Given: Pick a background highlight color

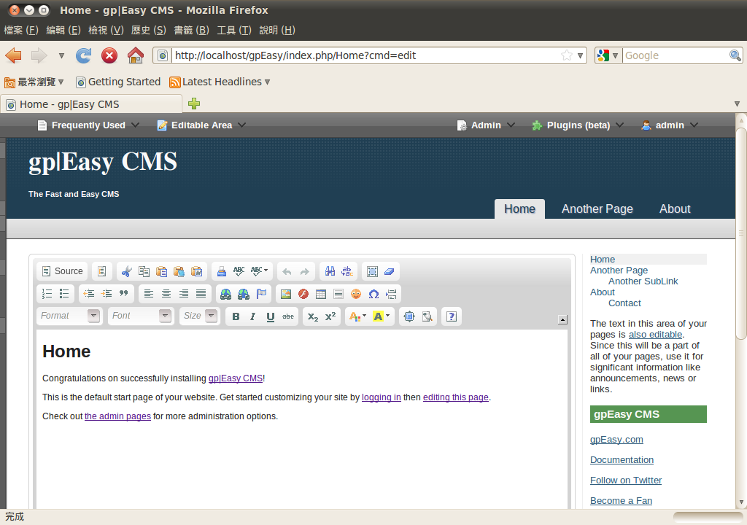Looking at the screenshot, I should pyautogui.click(x=381, y=316).
